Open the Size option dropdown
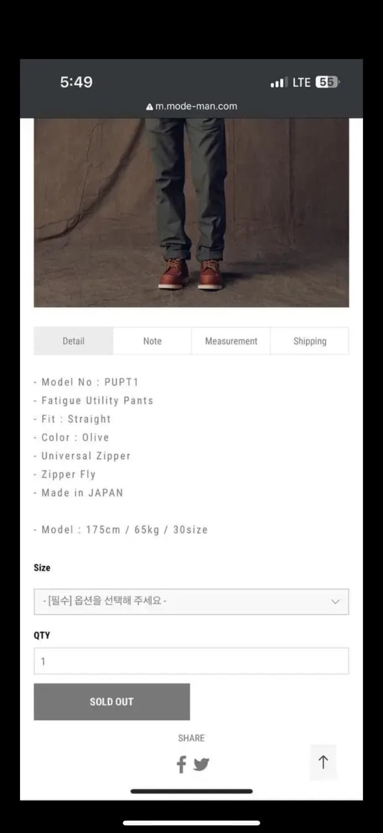This screenshot has width=383, height=833. (191, 601)
